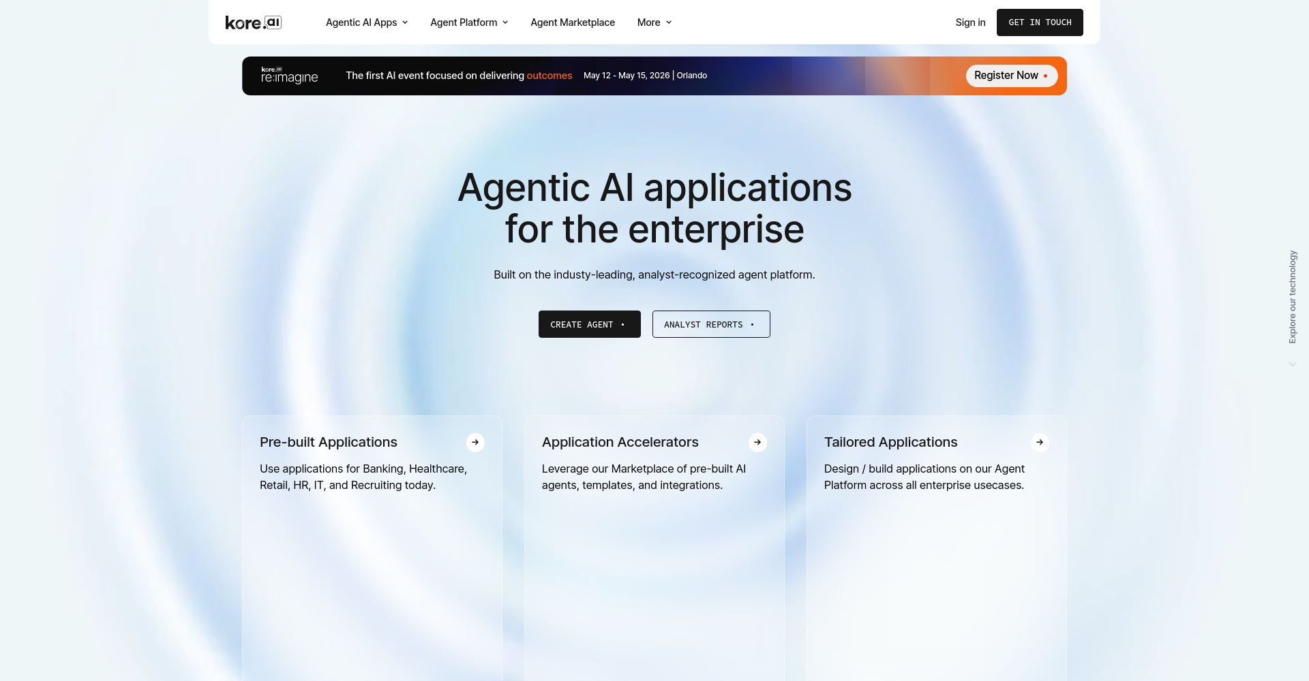The width and height of the screenshot is (1309, 681).
Task: Go to Agent Marketplace
Action: pyautogui.click(x=573, y=22)
